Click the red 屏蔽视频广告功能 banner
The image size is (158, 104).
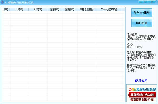tap(142, 95)
